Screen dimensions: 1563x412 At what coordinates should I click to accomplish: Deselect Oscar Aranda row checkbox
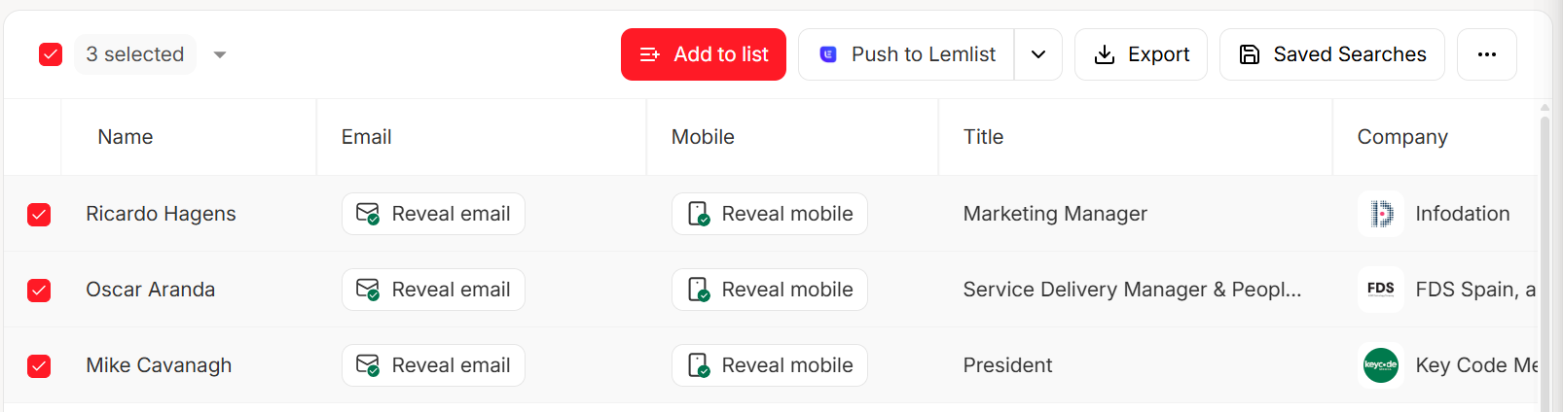39,290
